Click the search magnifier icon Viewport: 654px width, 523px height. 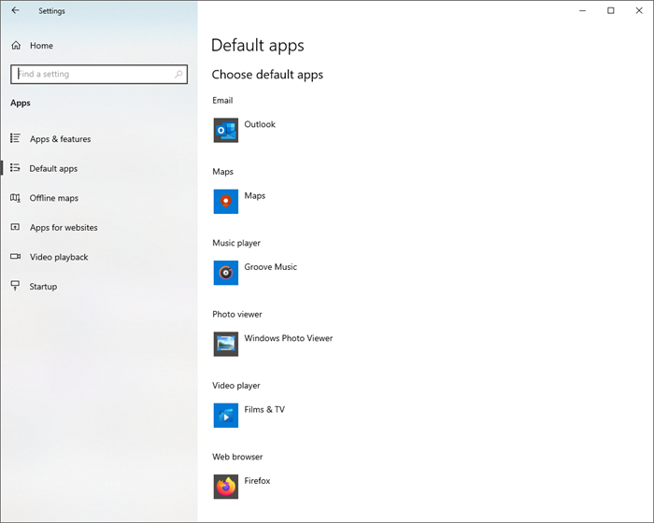pos(178,74)
